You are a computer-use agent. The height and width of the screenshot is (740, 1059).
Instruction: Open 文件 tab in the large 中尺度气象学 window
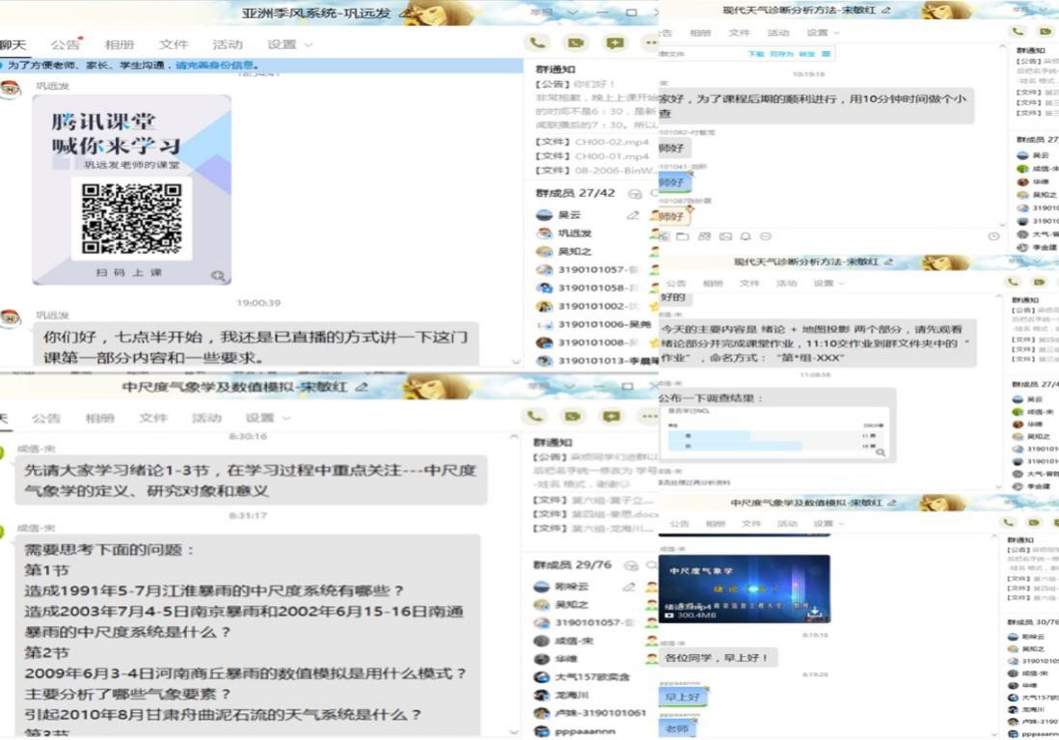point(153,419)
